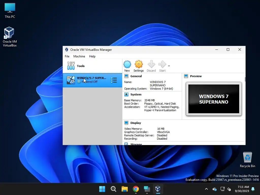
Task: Click the Display section header
Action: coord(136,123)
